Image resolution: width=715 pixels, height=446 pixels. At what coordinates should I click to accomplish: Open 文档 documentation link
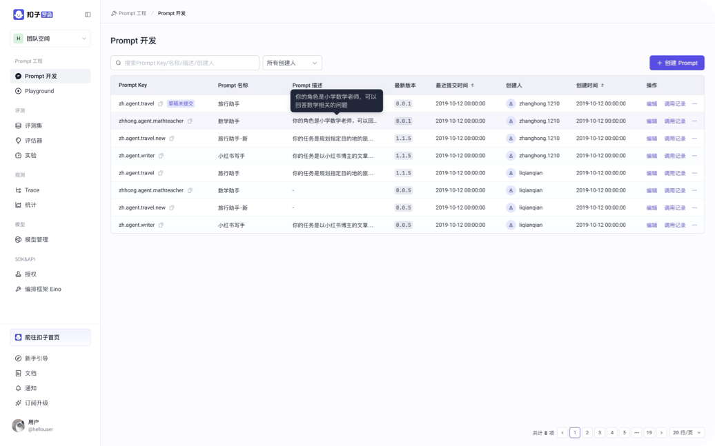tap(50, 374)
